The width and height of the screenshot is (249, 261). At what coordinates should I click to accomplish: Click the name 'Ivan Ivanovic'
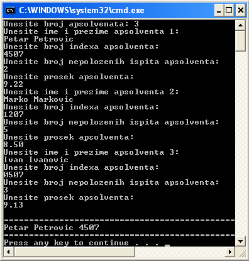(x=36, y=160)
